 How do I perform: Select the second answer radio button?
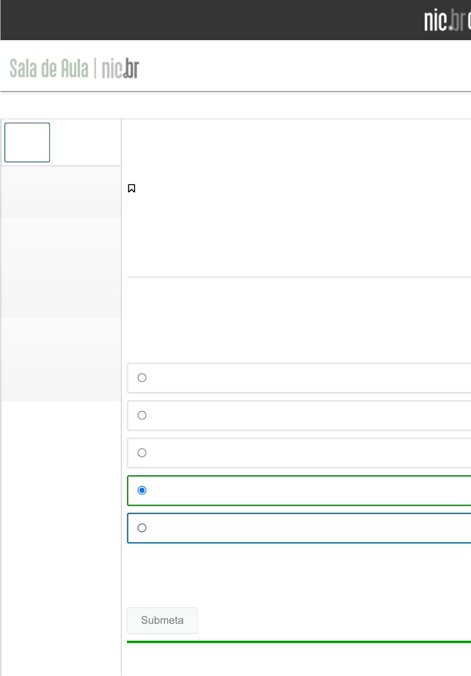coord(142,415)
